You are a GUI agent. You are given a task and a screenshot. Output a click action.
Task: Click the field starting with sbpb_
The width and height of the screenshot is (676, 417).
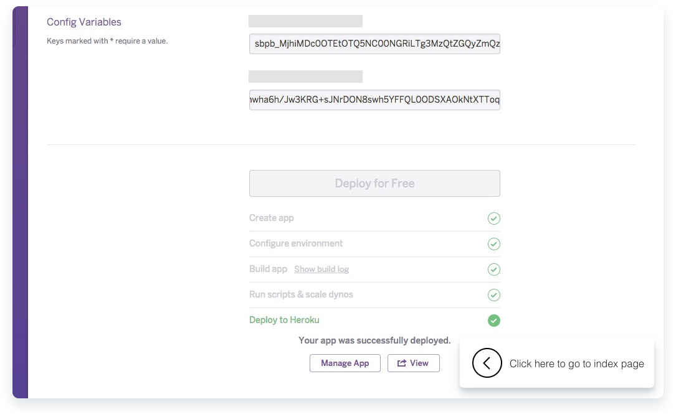(x=374, y=44)
